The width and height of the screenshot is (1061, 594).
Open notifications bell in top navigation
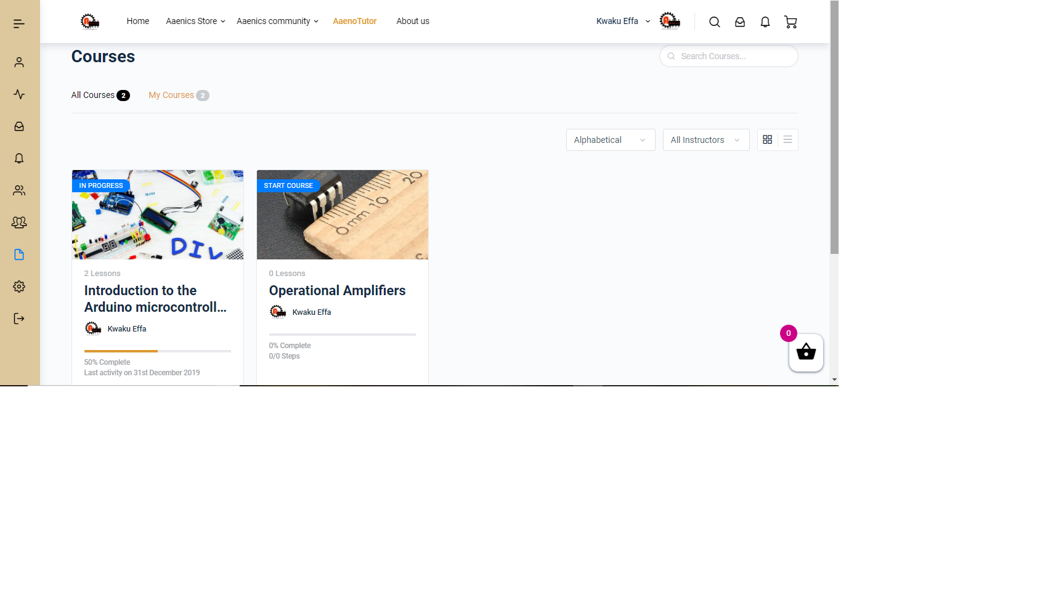(x=765, y=22)
